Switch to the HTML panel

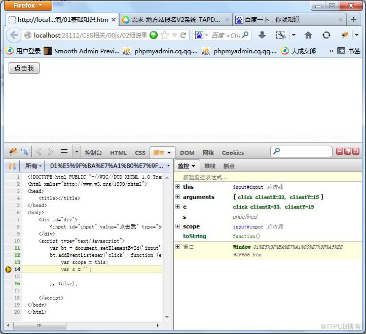[x=118, y=153]
